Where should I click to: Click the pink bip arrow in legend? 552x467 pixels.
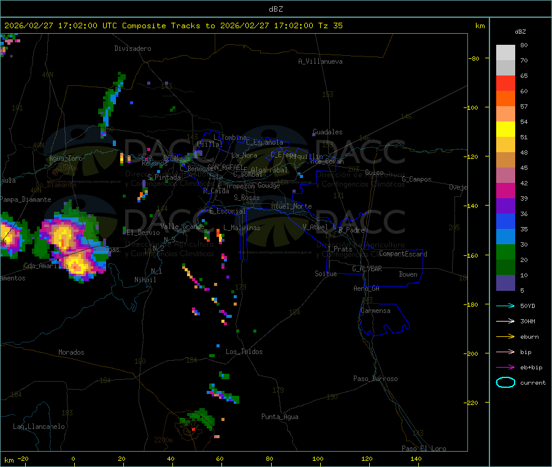point(505,352)
